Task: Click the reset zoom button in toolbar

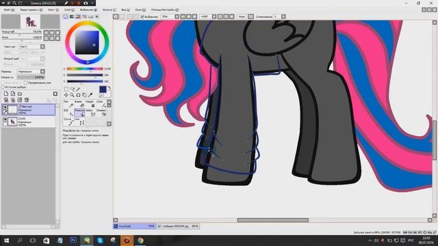Action: point(194,16)
